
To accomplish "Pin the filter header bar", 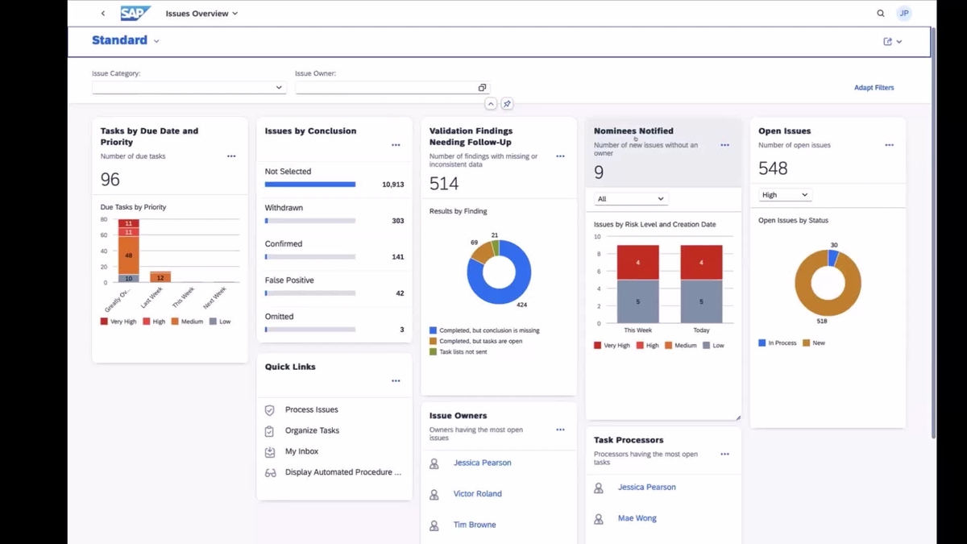I will 507,104.
